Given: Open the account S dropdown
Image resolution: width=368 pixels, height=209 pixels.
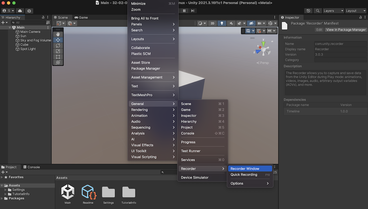Looking at the screenshot, I should click(x=8, y=11).
